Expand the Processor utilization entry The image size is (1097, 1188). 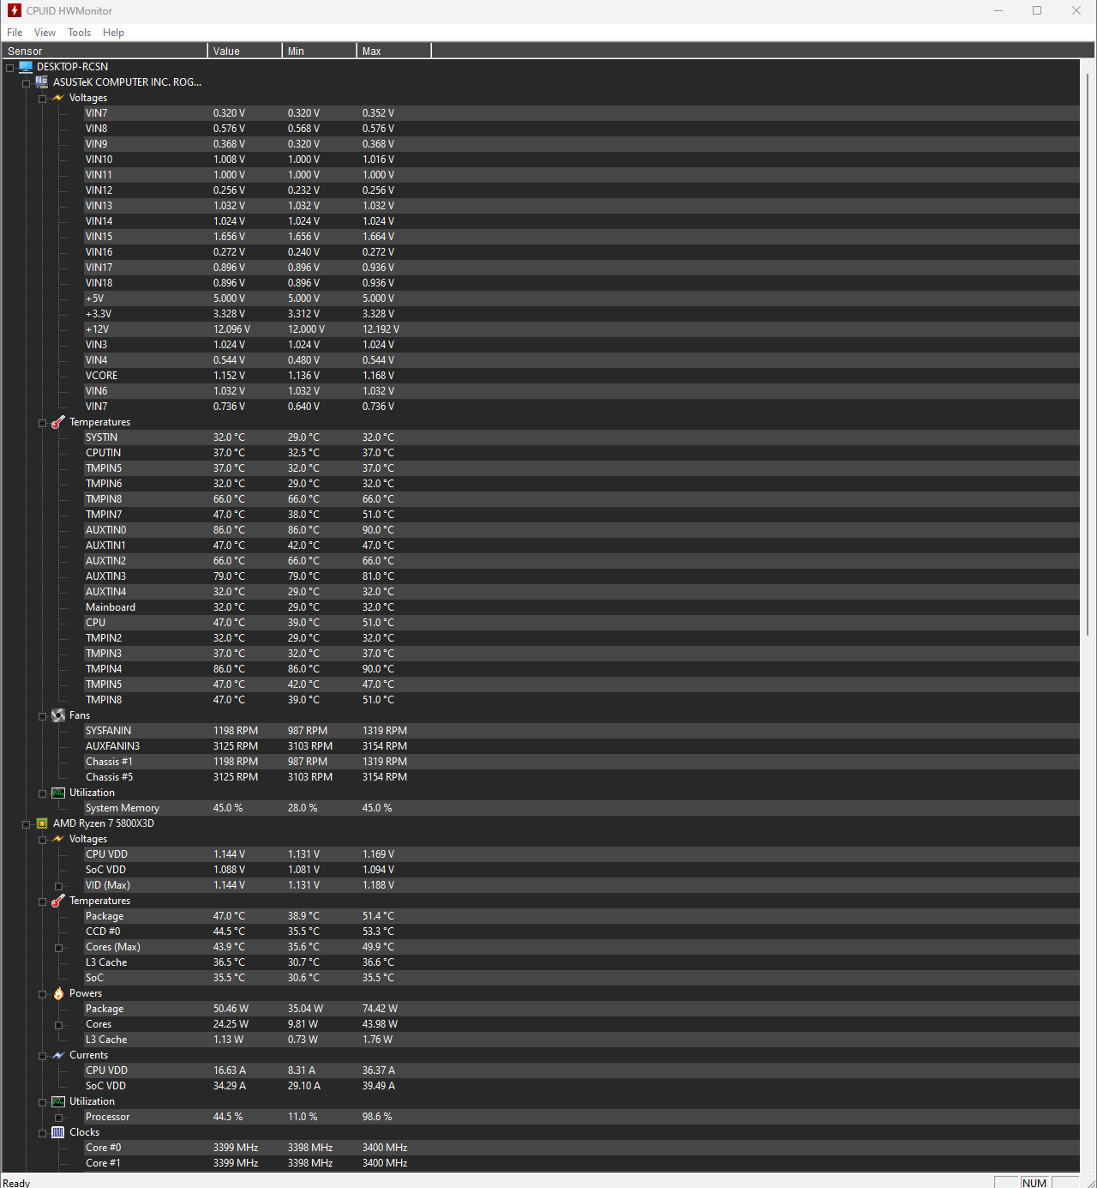click(x=59, y=1118)
